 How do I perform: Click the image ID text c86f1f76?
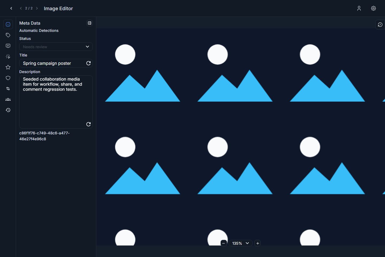click(x=44, y=136)
